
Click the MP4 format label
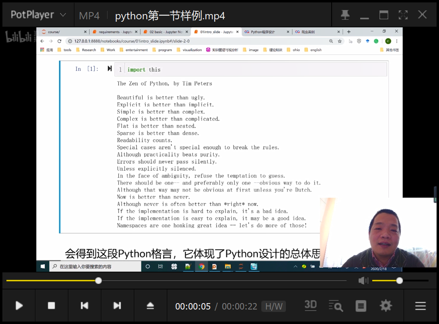[89, 16]
